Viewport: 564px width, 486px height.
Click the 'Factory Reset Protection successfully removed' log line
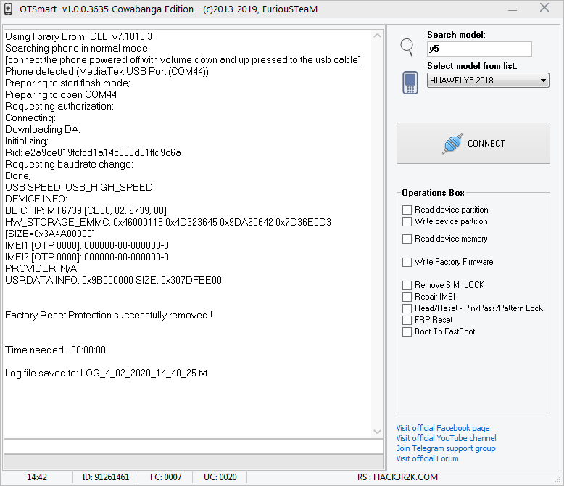pyautogui.click(x=109, y=316)
